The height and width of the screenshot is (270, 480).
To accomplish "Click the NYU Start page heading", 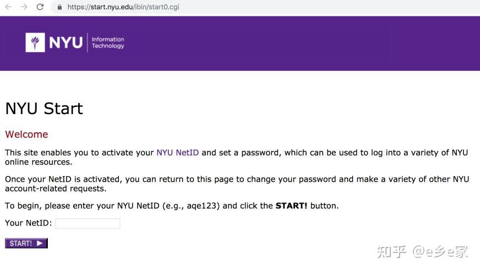I will pos(44,108).
